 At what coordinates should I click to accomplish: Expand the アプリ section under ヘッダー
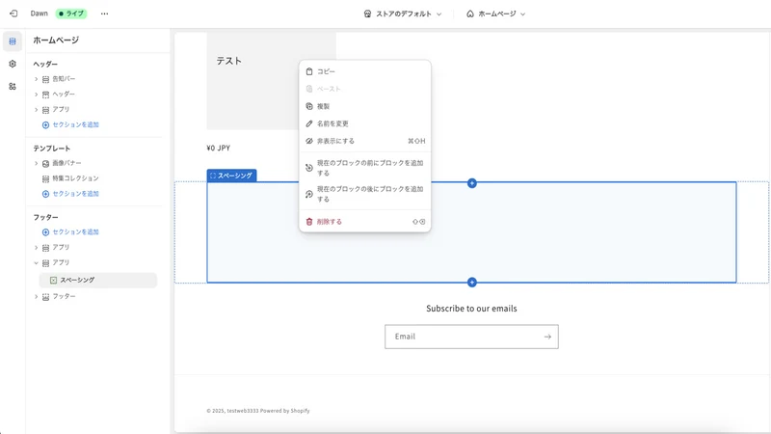(x=36, y=109)
